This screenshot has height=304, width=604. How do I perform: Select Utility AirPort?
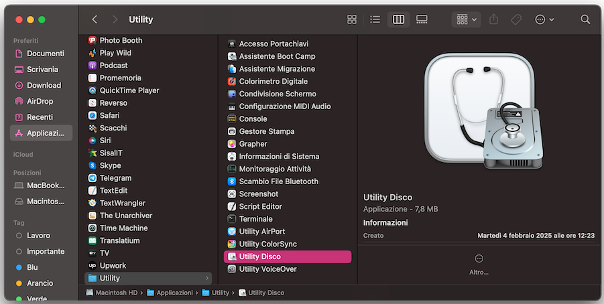click(288, 231)
